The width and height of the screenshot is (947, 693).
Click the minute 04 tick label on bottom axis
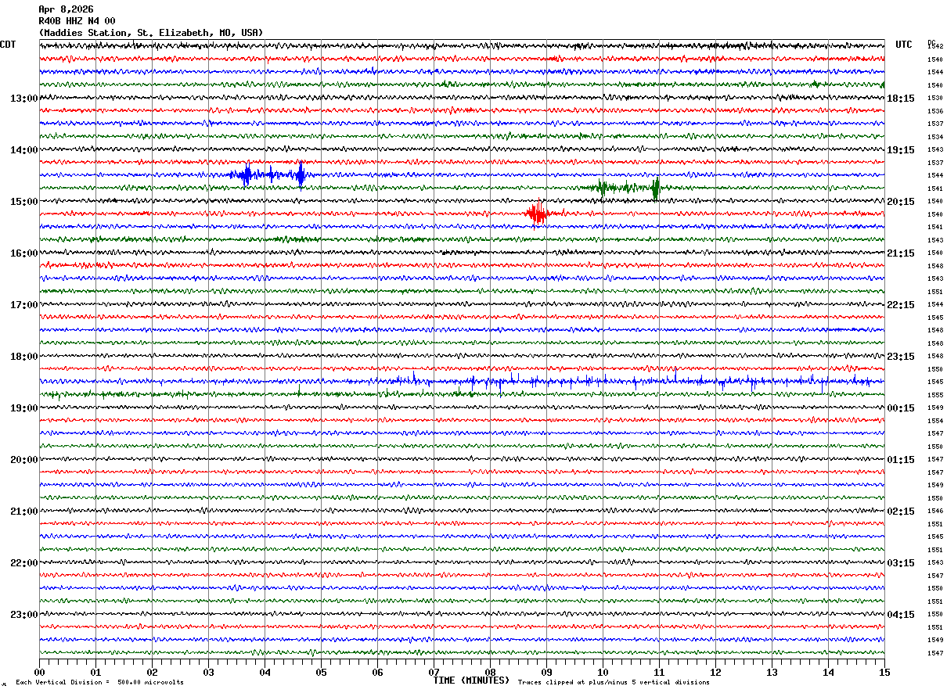point(265,672)
